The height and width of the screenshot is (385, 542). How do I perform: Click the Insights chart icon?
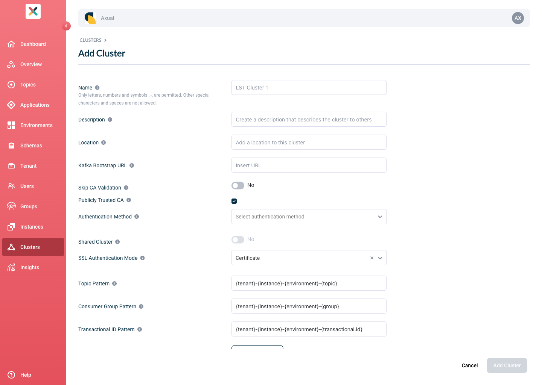pos(11,267)
